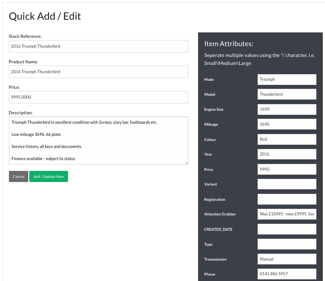The width and height of the screenshot is (325, 281).
Task: Click the CREATED_DATE input field
Action: tap(287, 229)
